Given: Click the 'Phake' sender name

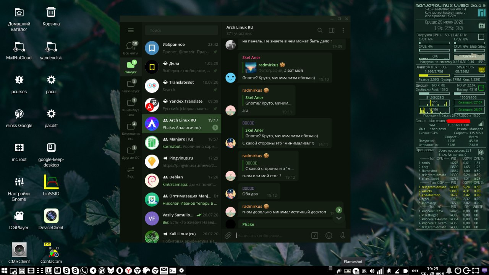Looking at the screenshot, I should (248, 225).
